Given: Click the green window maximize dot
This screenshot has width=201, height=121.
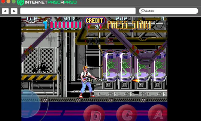Looking at the screenshot, I should 14,1.
